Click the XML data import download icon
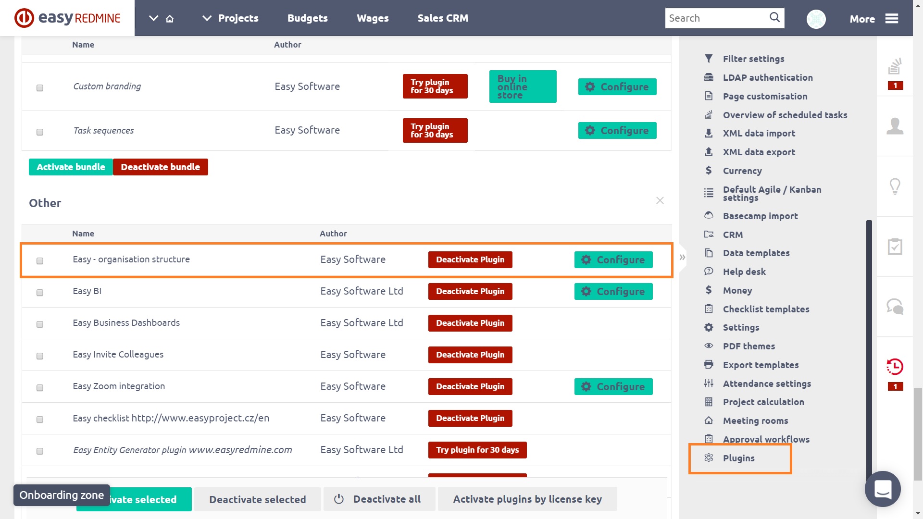 (709, 133)
